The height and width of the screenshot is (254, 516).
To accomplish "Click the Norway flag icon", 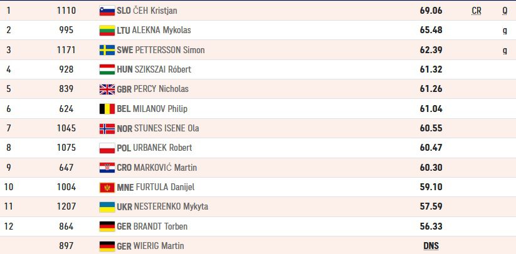I will pos(107,128).
